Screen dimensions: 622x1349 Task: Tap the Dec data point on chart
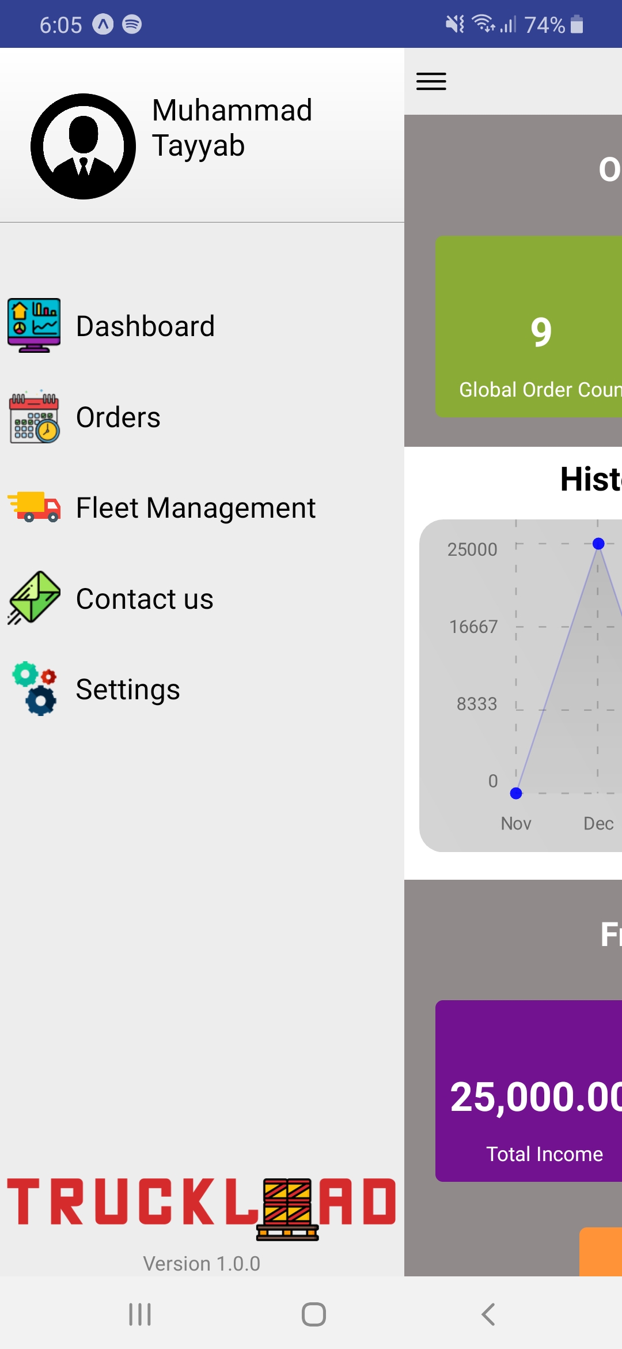[598, 544]
